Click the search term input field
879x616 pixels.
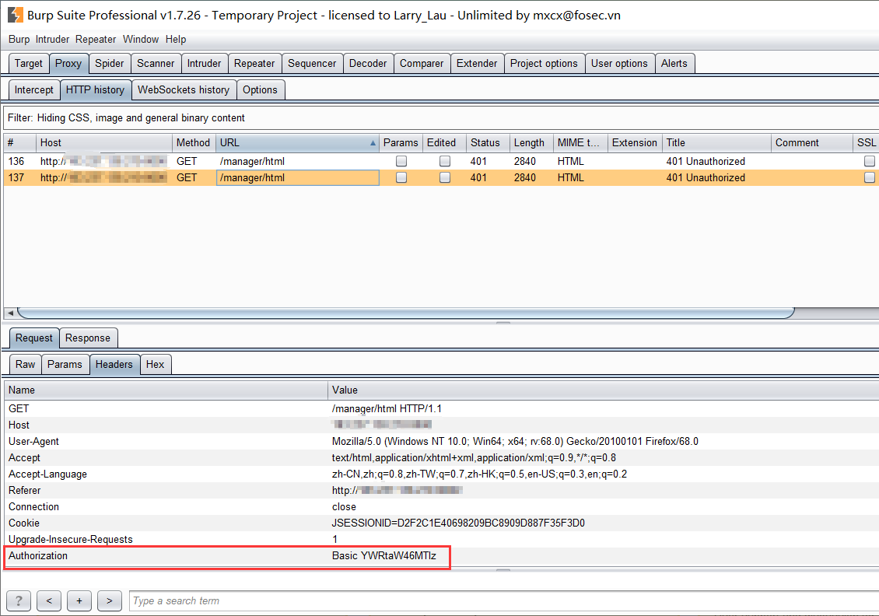pos(503,601)
